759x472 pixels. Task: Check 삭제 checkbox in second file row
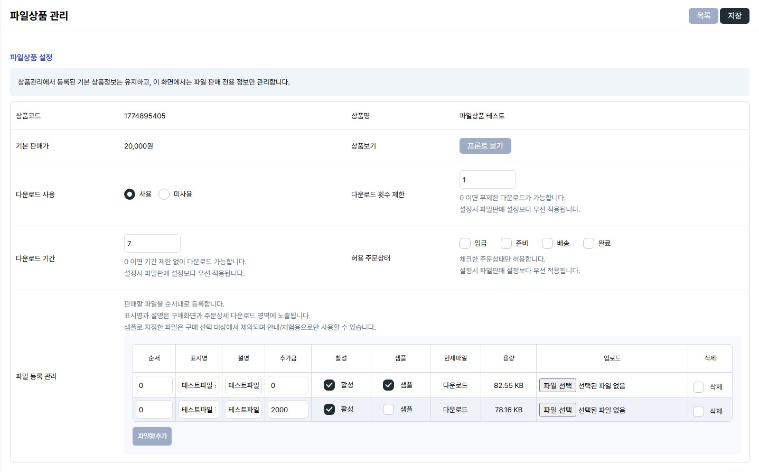698,411
